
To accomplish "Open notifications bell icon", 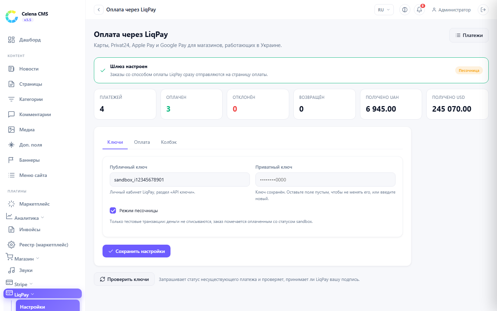I will pyautogui.click(x=419, y=10).
